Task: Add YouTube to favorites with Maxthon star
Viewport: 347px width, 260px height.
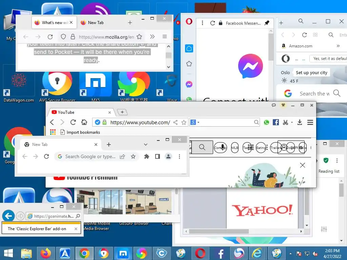Action: [184, 122]
